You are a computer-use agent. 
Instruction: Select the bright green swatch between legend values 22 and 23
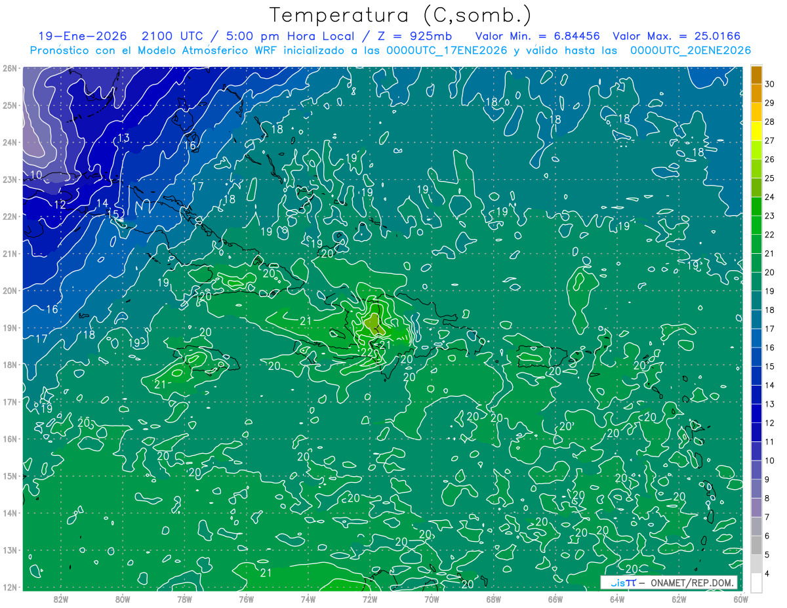coord(756,226)
